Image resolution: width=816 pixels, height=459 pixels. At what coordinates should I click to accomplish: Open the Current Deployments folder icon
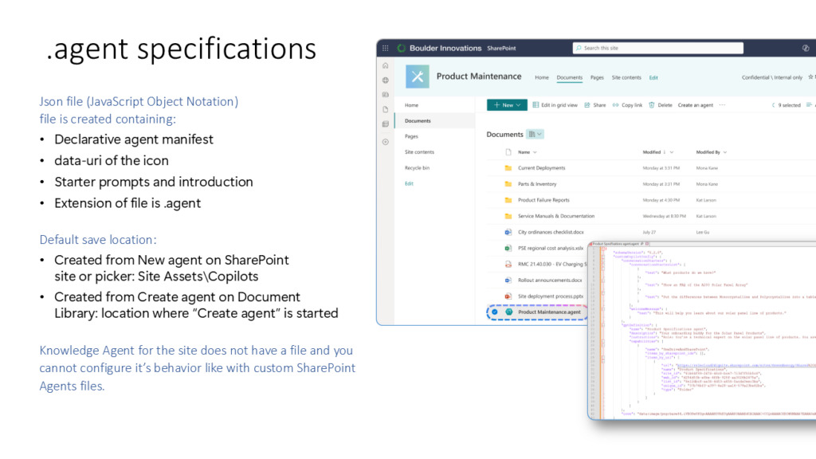point(508,168)
